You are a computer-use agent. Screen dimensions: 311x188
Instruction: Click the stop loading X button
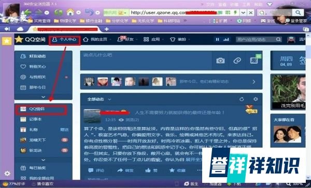click(251, 12)
